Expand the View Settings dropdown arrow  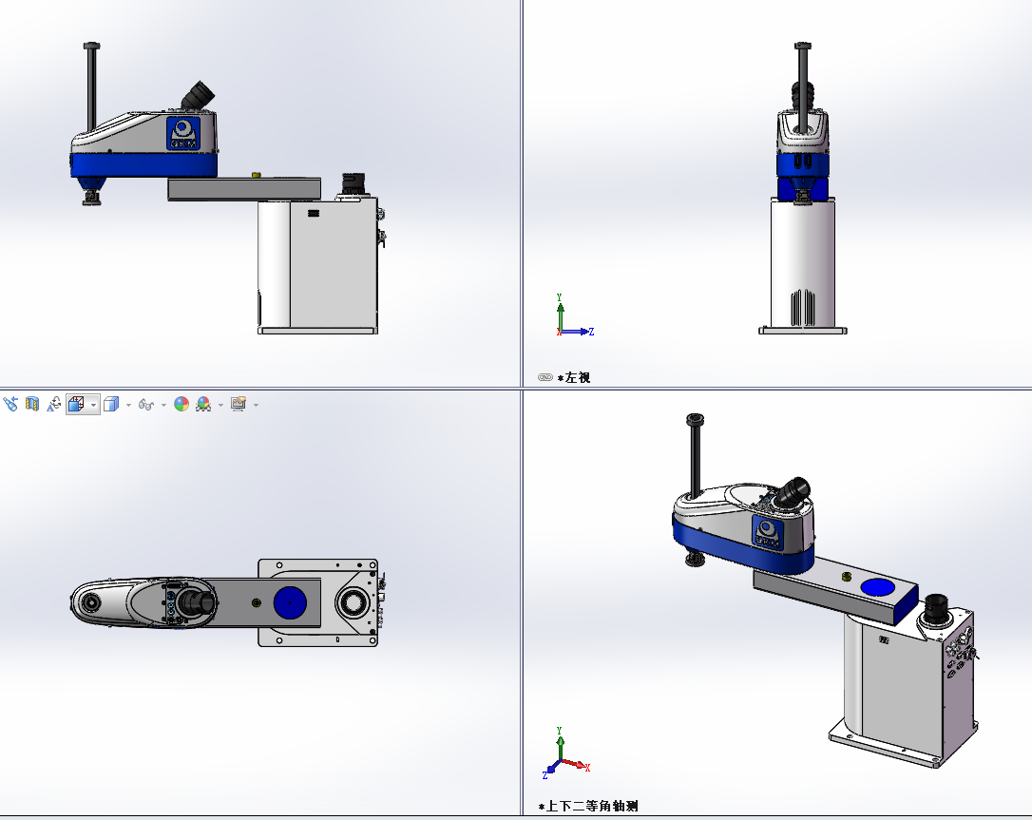[256, 405]
